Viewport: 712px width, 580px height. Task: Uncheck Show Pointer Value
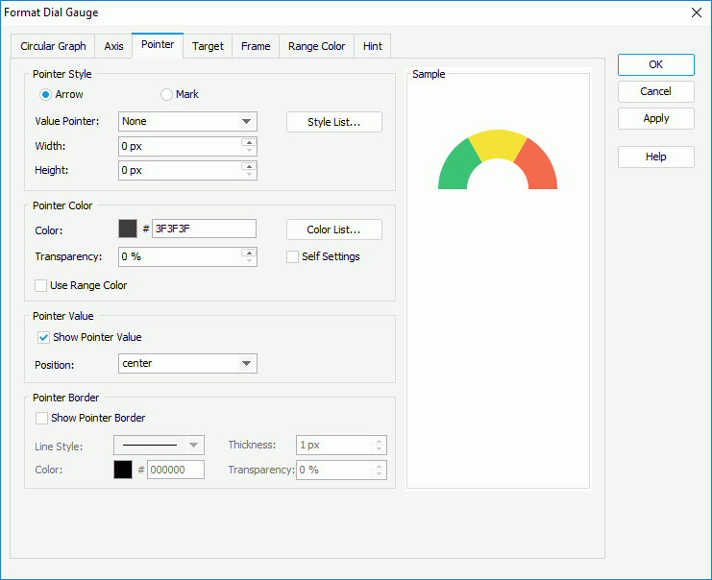click(43, 337)
